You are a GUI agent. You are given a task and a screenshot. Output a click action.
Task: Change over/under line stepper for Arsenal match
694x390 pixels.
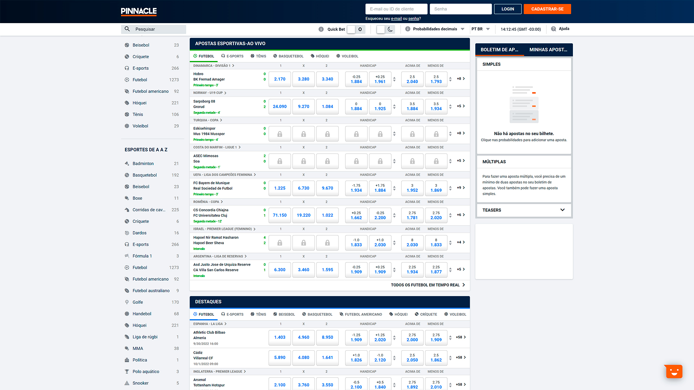point(450,385)
